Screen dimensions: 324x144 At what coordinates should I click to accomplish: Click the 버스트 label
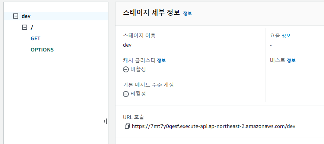point(277,60)
